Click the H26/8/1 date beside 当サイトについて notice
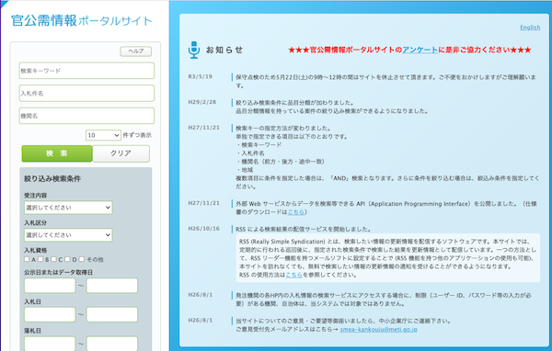The image size is (552, 351). point(201,321)
